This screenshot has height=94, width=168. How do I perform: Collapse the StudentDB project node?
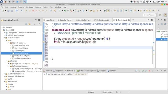coord(2,30)
